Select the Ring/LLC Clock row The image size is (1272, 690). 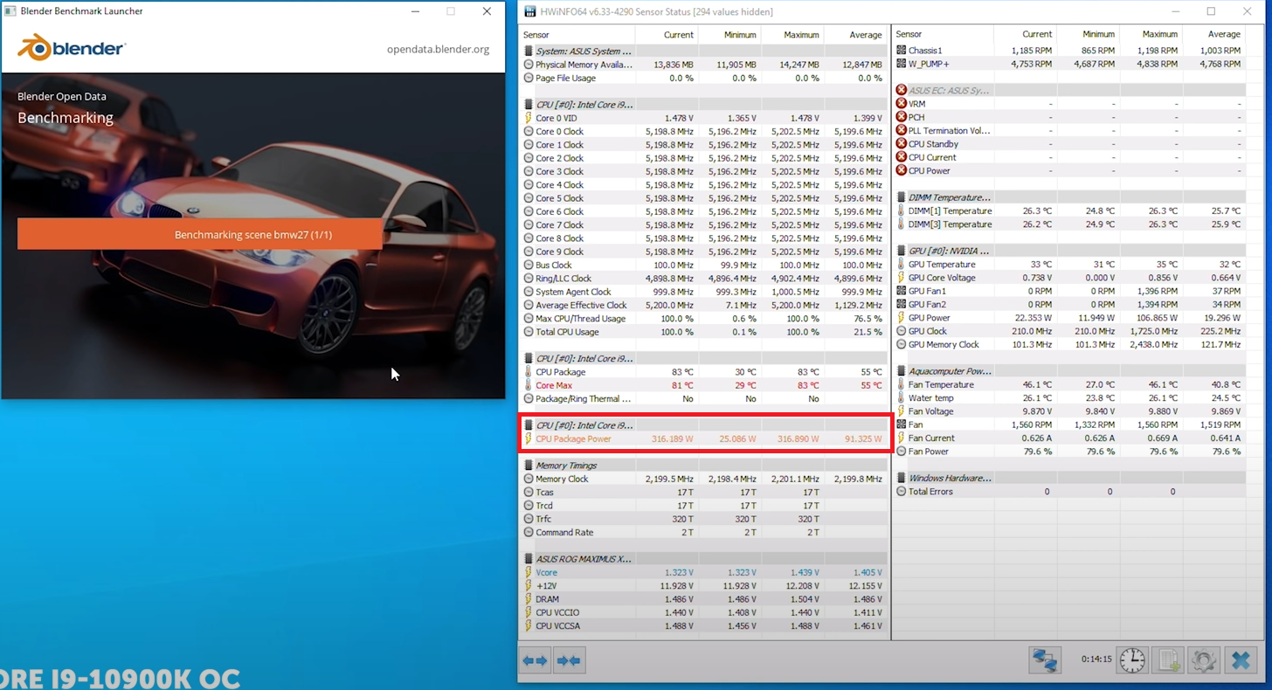click(704, 279)
